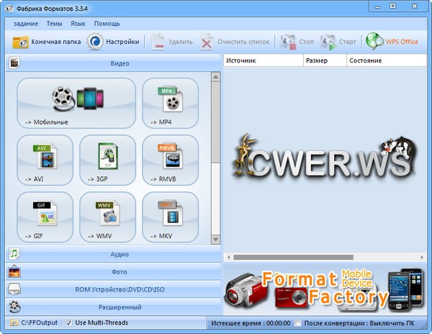Click the Источник column header
The width and height of the screenshot is (432, 334).
point(263,60)
